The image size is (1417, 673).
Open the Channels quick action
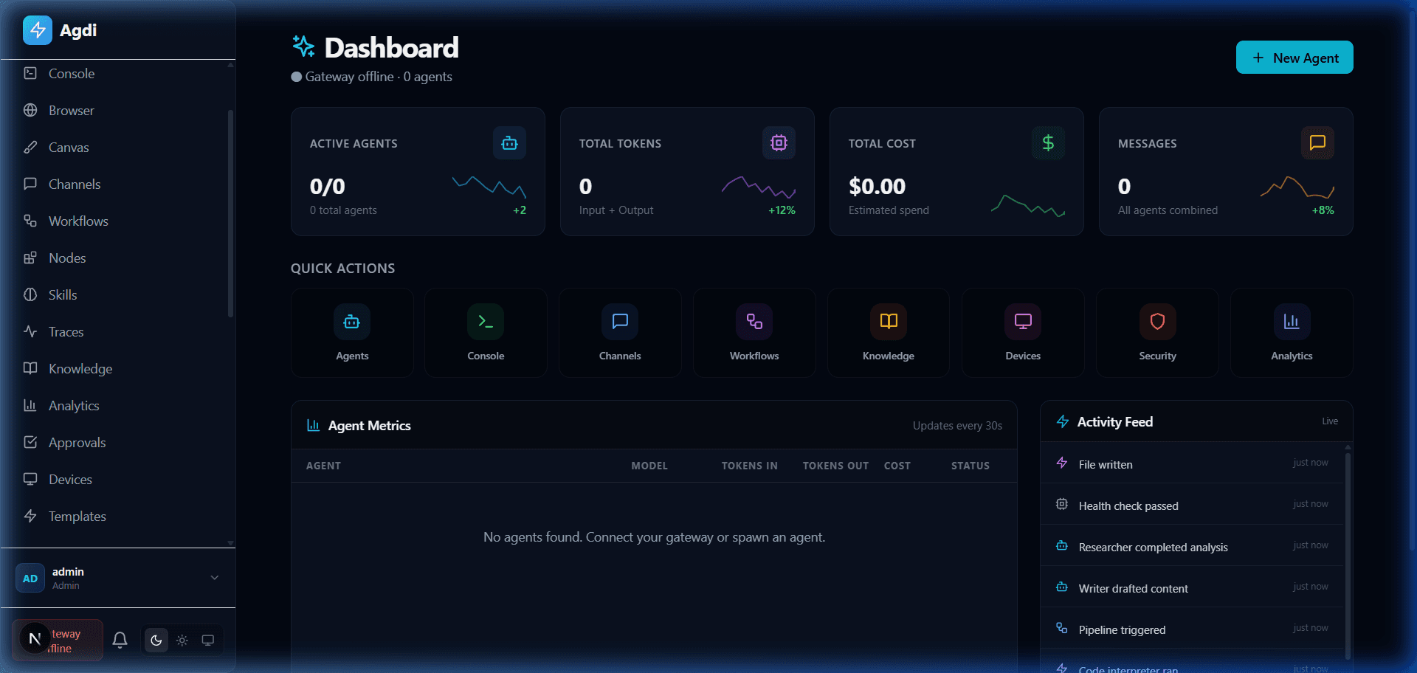(620, 322)
